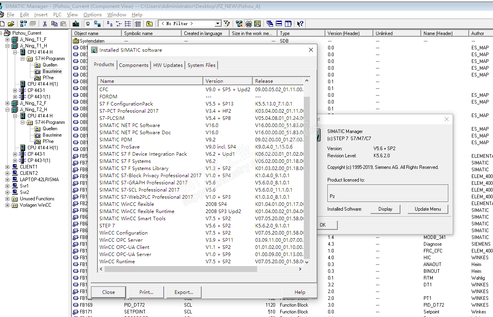Screen dimensions: 493x317
Task: Click the Close button in dialog
Action: coord(109,292)
